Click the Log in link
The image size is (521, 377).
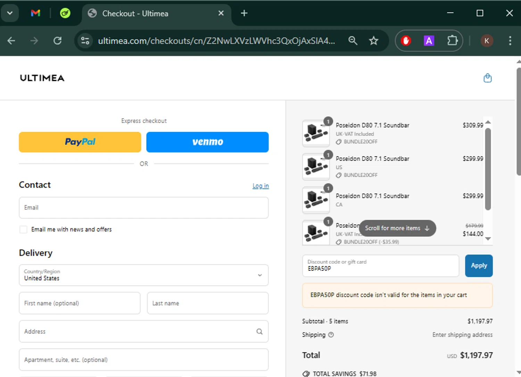(x=260, y=186)
